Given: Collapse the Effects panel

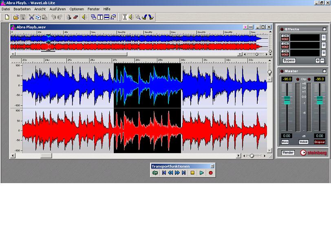Looking at the screenshot, I should point(324,29).
